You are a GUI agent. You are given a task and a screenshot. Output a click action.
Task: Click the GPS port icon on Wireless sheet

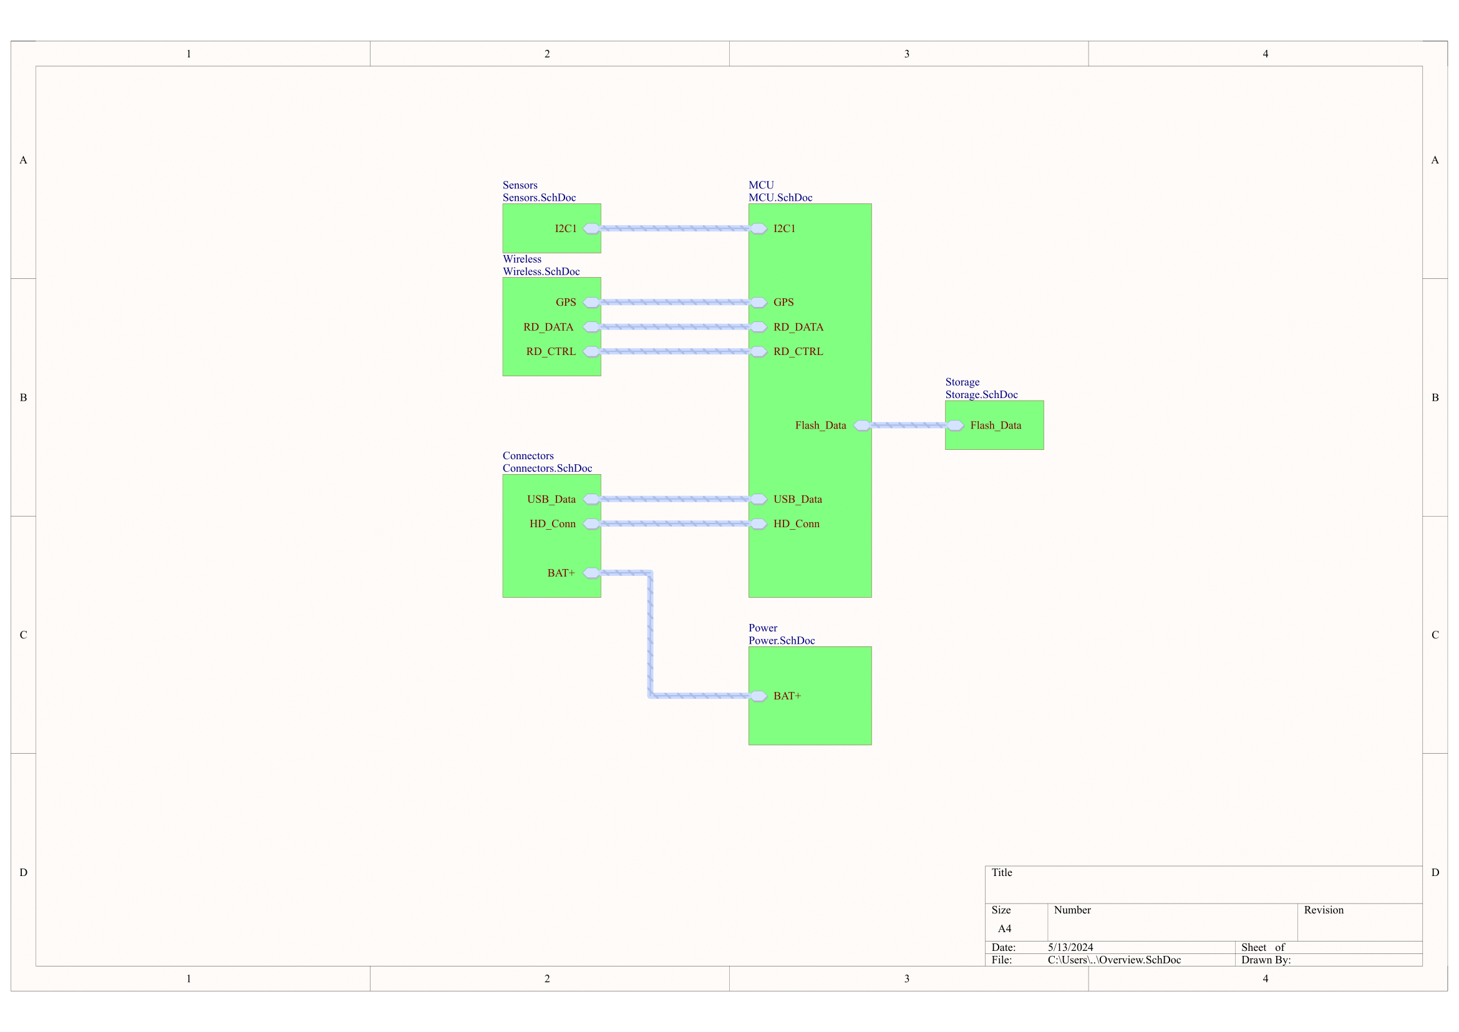coord(591,302)
